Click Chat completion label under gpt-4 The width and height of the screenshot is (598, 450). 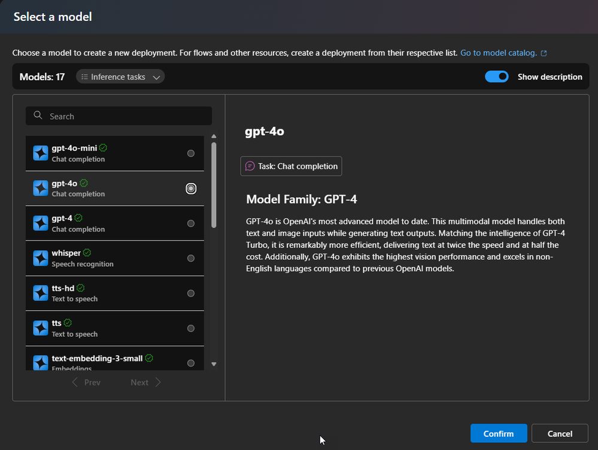point(78,229)
